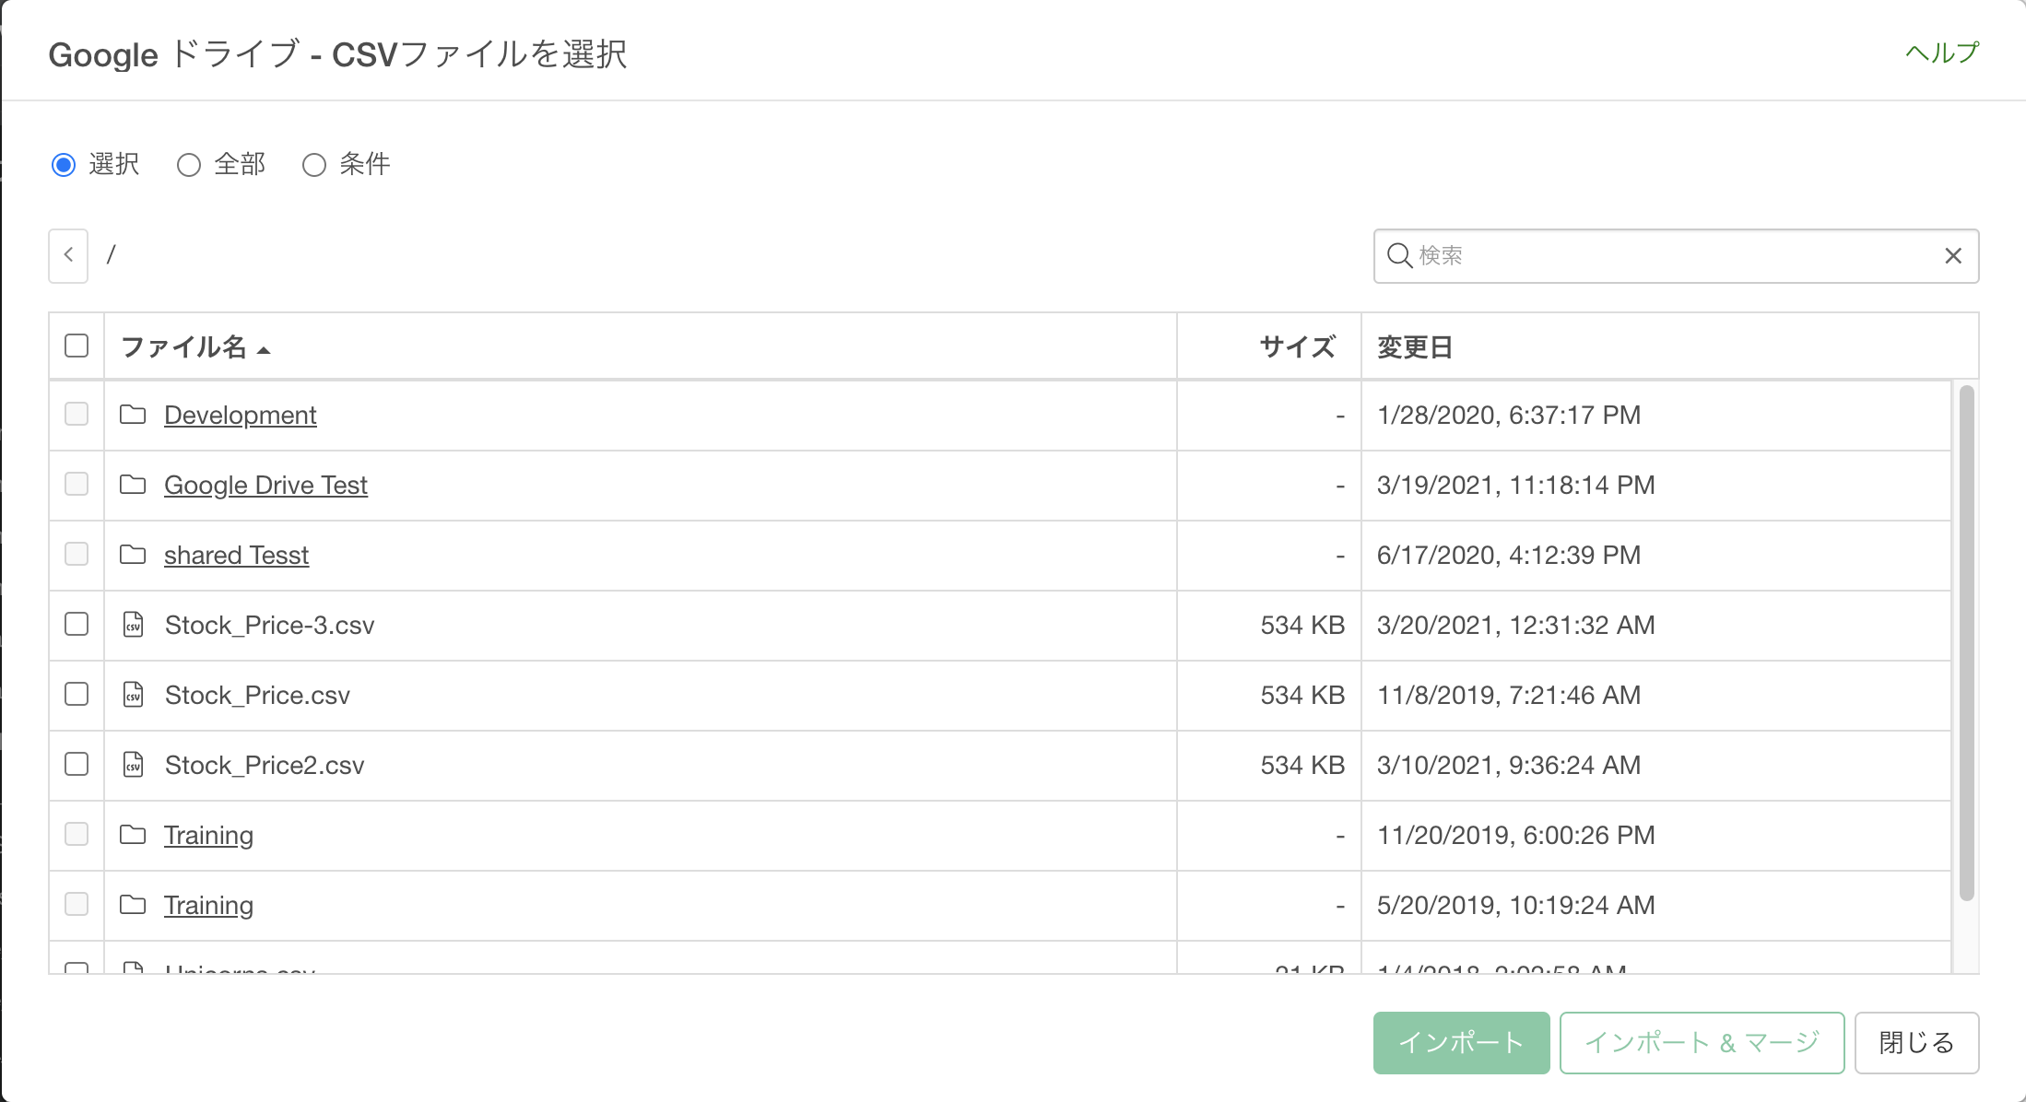The height and width of the screenshot is (1102, 2026).
Task: Select the 全部 radio option
Action: click(189, 165)
